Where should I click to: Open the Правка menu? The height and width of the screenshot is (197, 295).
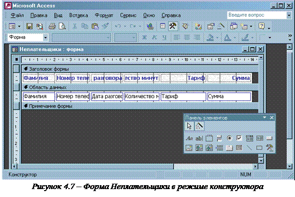(x=39, y=15)
